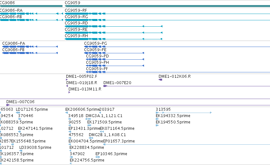Choose protein CG9059-PD label
The width and height of the screenshot is (270, 165).
[x=97, y=56]
